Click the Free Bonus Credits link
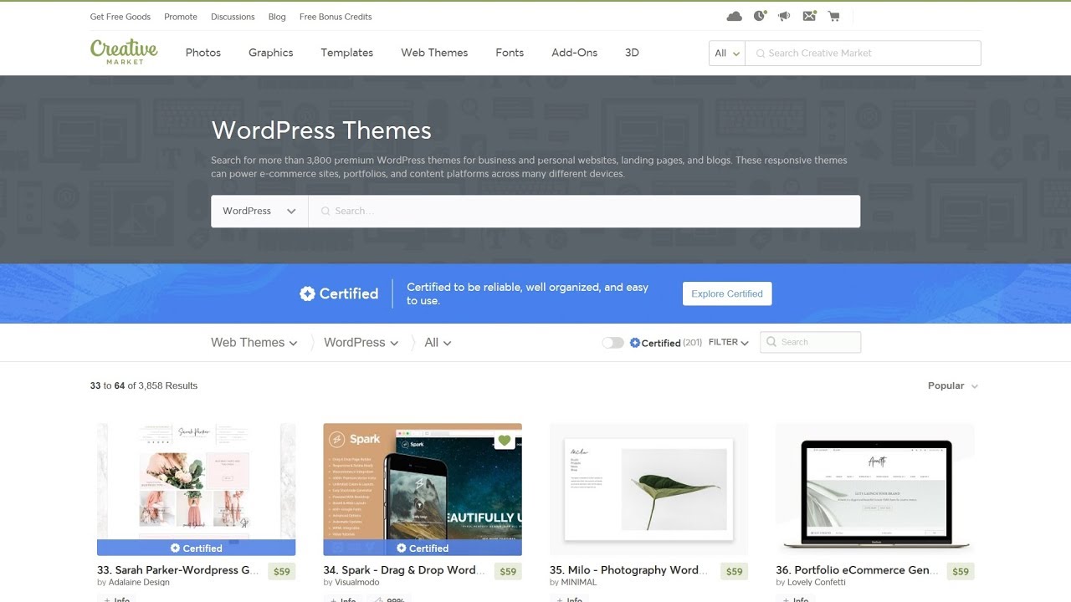 (336, 17)
